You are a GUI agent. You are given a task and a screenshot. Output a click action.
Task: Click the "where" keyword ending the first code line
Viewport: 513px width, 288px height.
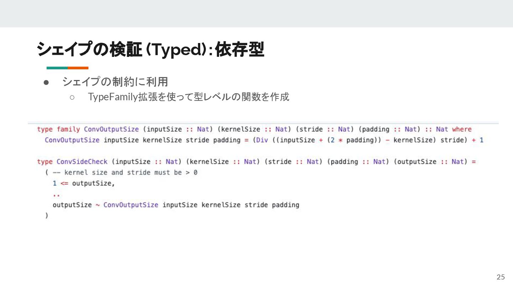click(x=462, y=129)
